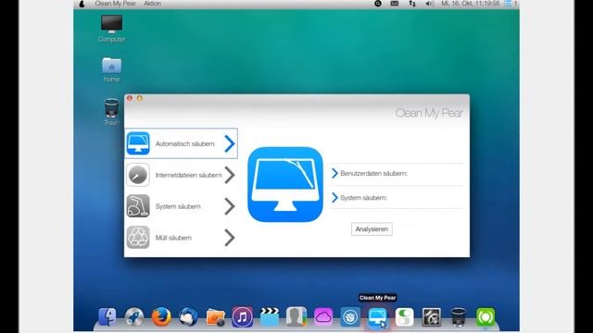Open the green circle app at dock end
Image resolution: width=593 pixels, height=333 pixels.
[x=486, y=316]
